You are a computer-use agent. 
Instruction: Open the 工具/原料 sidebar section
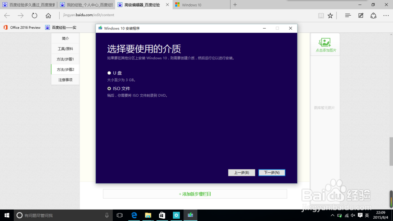tap(65, 49)
